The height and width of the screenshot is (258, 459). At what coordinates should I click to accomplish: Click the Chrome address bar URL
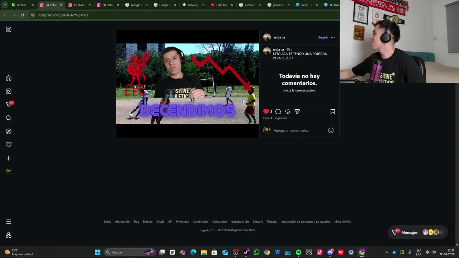click(x=63, y=15)
